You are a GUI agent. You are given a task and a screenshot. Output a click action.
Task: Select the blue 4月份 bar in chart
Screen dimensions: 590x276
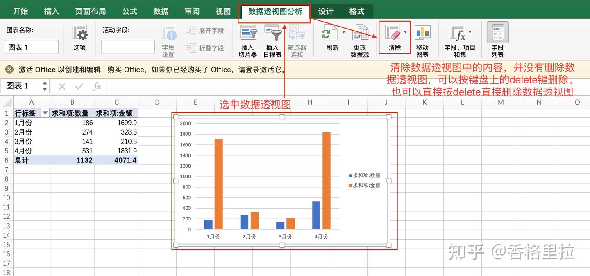click(x=316, y=215)
